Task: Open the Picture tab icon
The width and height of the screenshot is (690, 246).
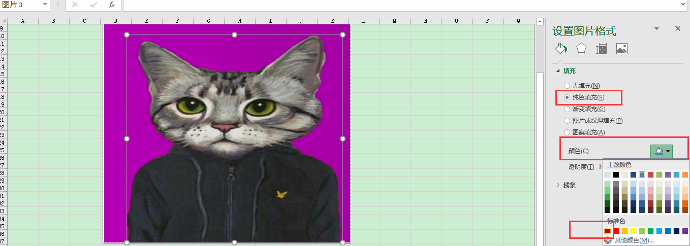Action: (x=622, y=49)
